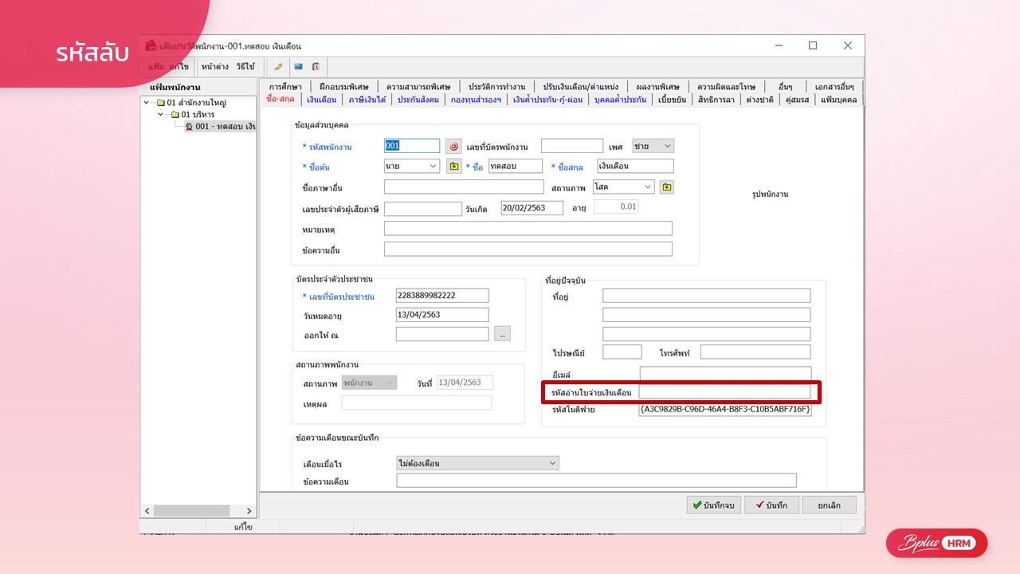Click the บันทึก save button
This screenshot has height=574, width=1020.
[x=771, y=505]
